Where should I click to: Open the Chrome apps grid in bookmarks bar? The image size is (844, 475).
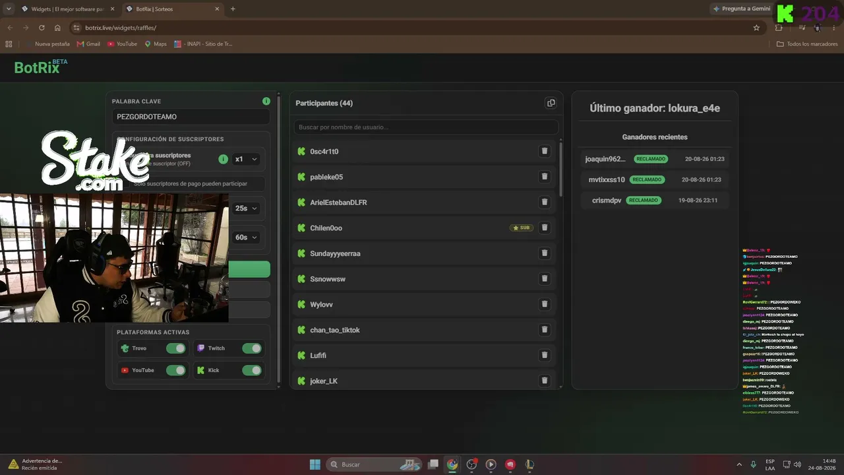9,44
